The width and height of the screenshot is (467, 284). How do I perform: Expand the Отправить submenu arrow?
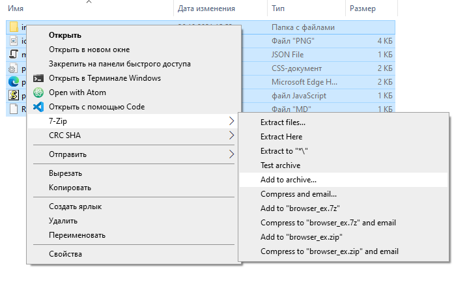point(231,154)
